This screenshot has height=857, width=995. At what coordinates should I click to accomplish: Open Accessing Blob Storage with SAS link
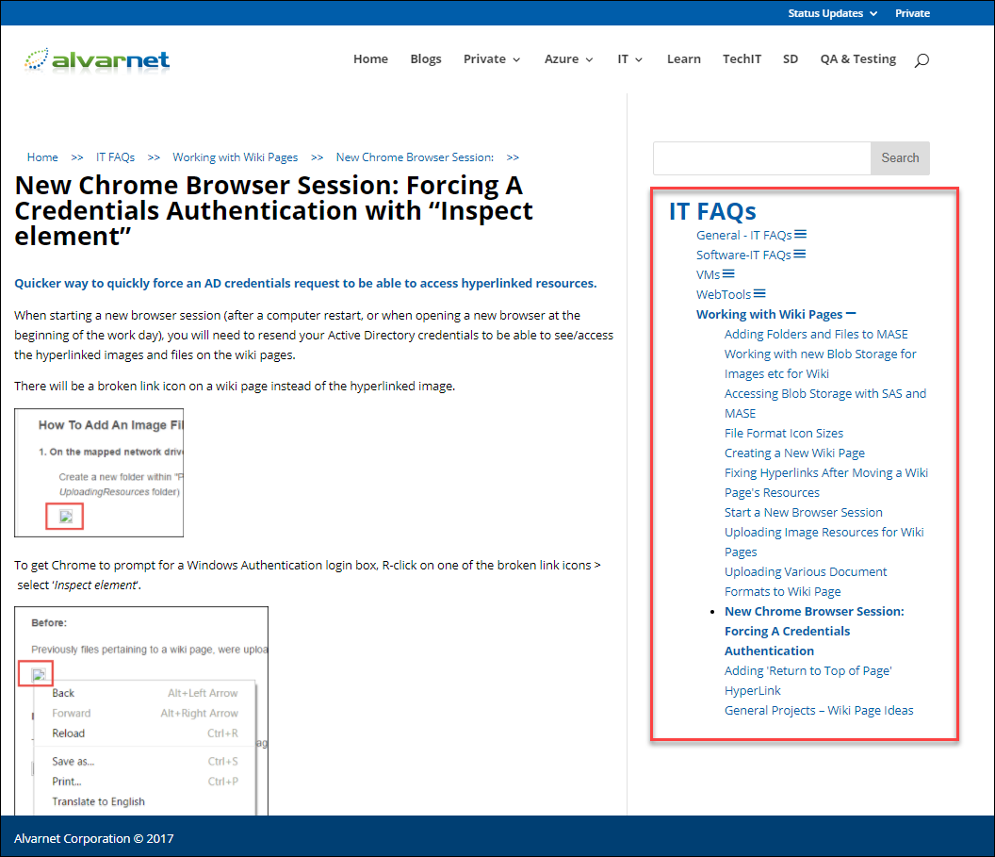point(825,404)
